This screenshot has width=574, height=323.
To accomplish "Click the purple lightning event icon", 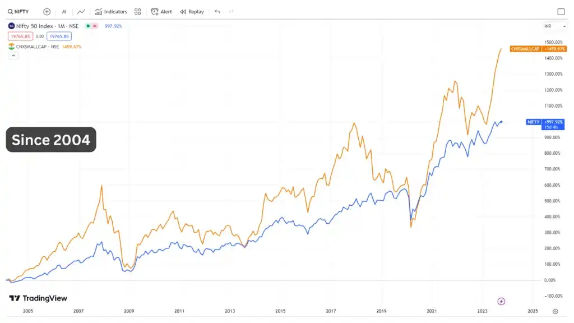I will pos(502,301).
